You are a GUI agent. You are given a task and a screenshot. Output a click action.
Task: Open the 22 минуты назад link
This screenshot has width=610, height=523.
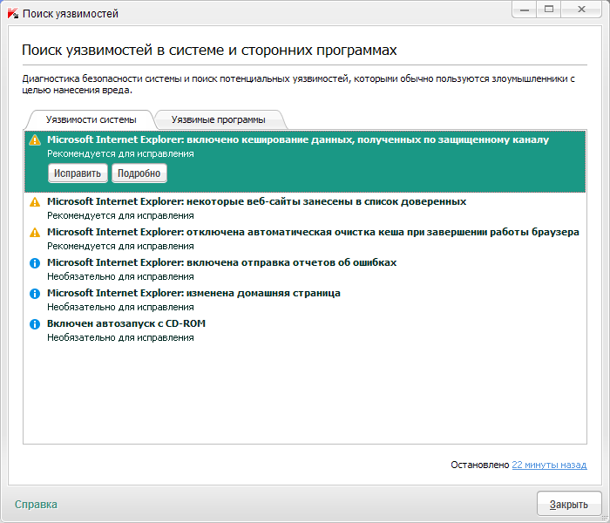[549, 465]
